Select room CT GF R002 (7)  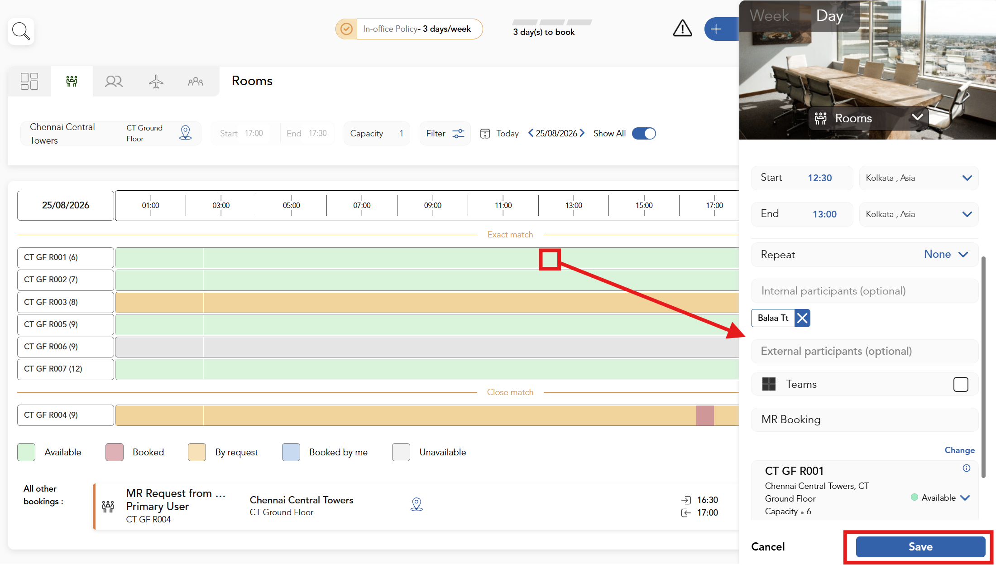pyautogui.click(x=66, y=280)
